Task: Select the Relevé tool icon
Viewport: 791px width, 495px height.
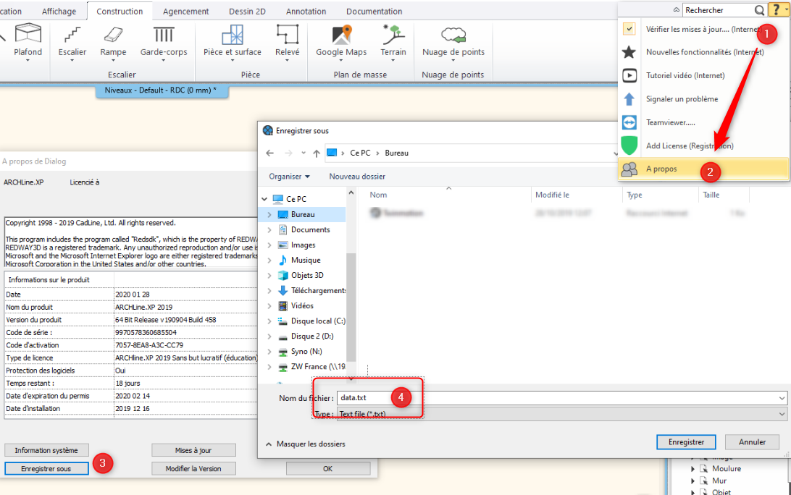Action: click(287, 34)
